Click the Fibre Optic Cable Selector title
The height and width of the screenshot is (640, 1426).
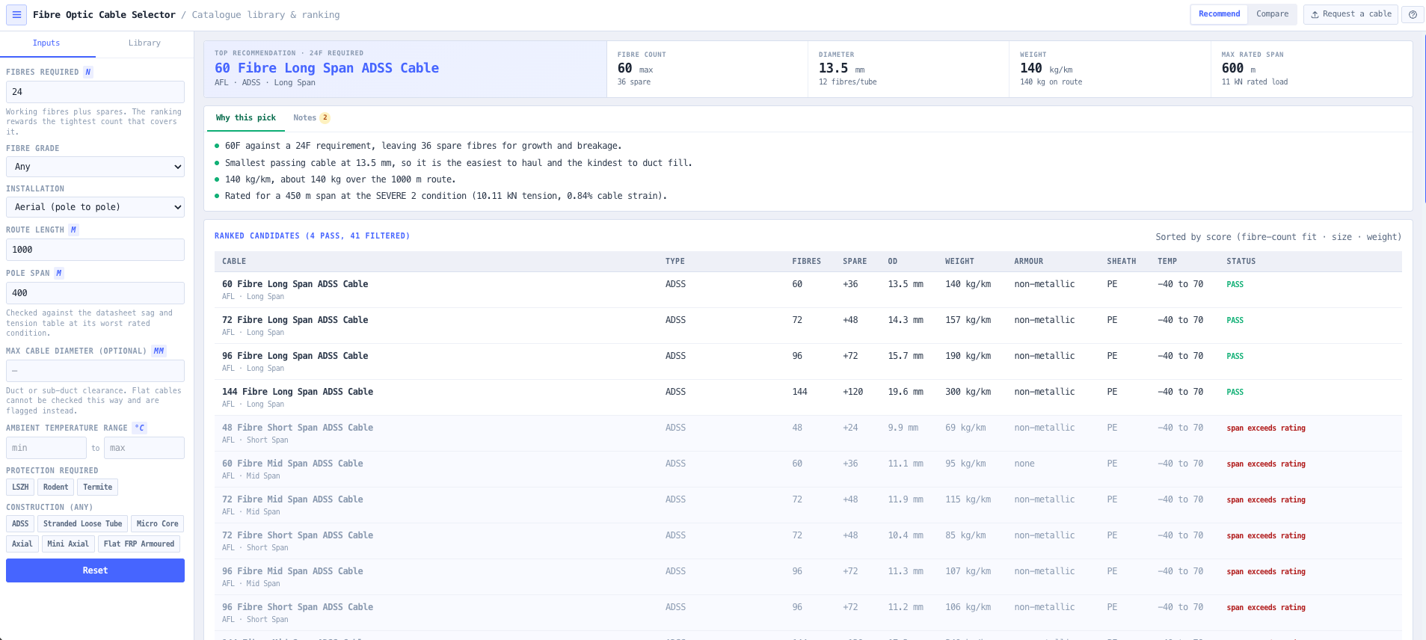point(104,15)
